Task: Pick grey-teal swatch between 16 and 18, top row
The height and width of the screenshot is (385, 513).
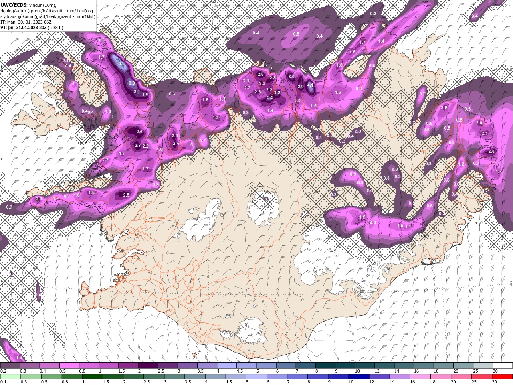Action: click(424, 365)
